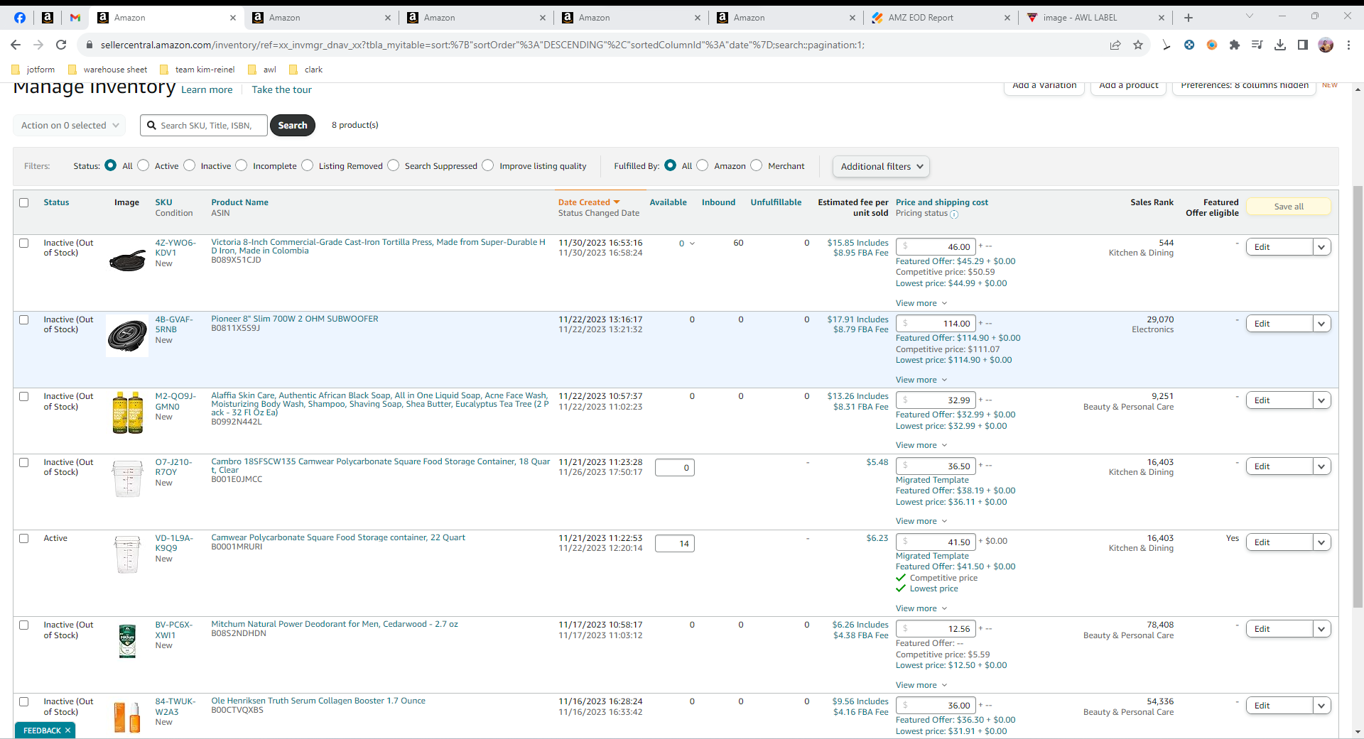Expand View more for Victoria Tortilla Press pricing

point(921,304)
